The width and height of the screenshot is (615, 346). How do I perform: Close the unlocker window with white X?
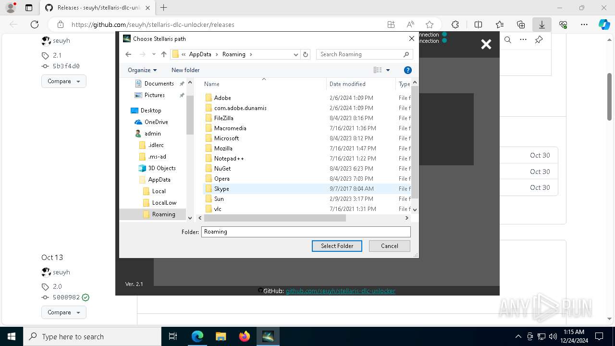point(486,44)
